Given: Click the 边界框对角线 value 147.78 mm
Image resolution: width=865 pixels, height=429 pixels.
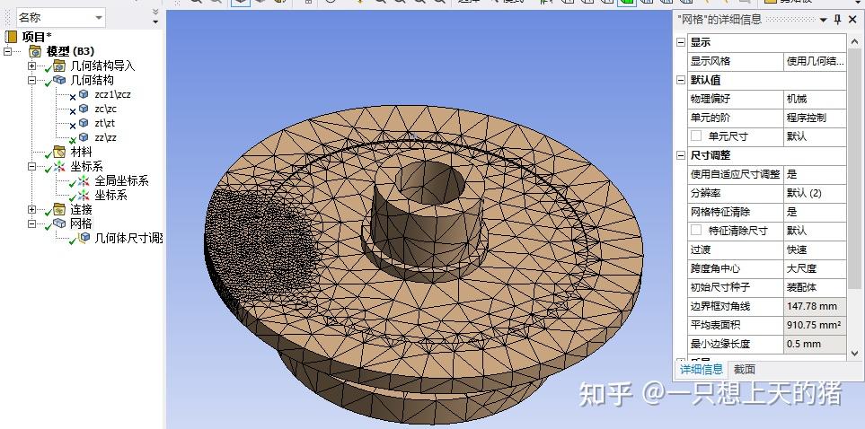Looking at the screenshot, I should pyautogui.click(x=815, y=306).
